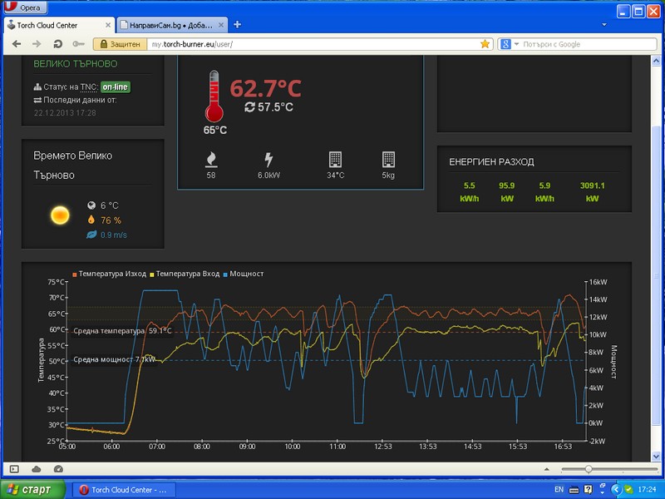Click the sun weather icon

click(x=60, y=216)
